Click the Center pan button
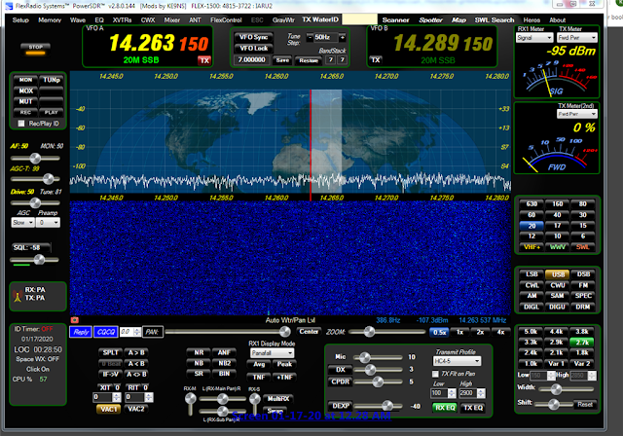Image resolution: width=623 pixels, height=436 pixels. pos(309,332)
